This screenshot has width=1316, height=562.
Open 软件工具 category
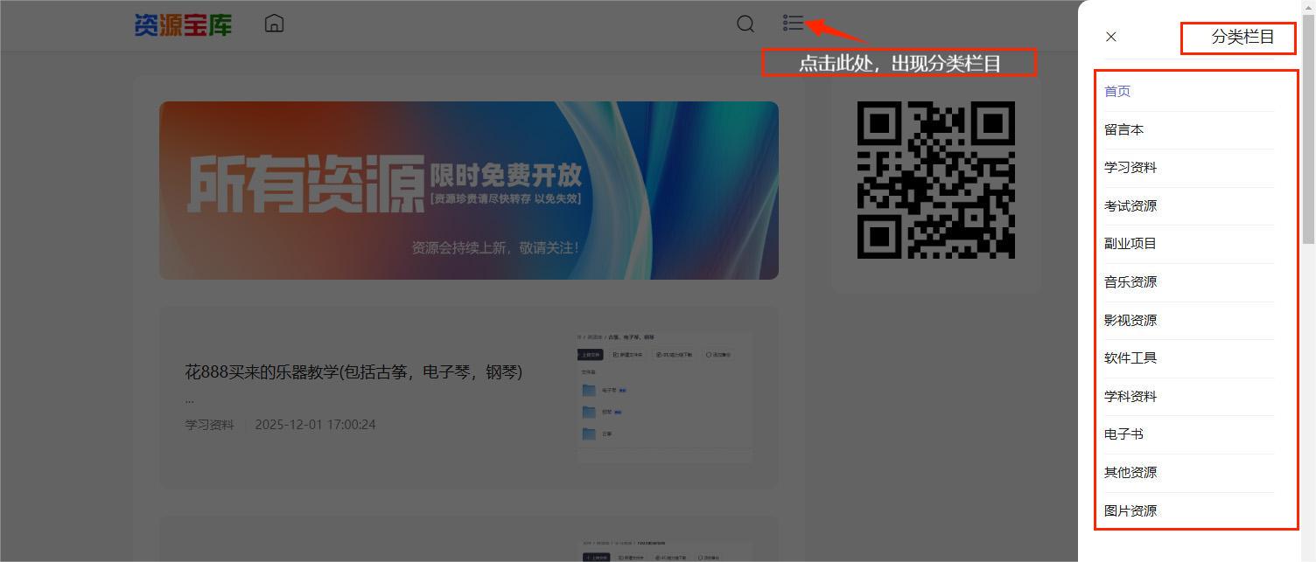click(1130, 358)
